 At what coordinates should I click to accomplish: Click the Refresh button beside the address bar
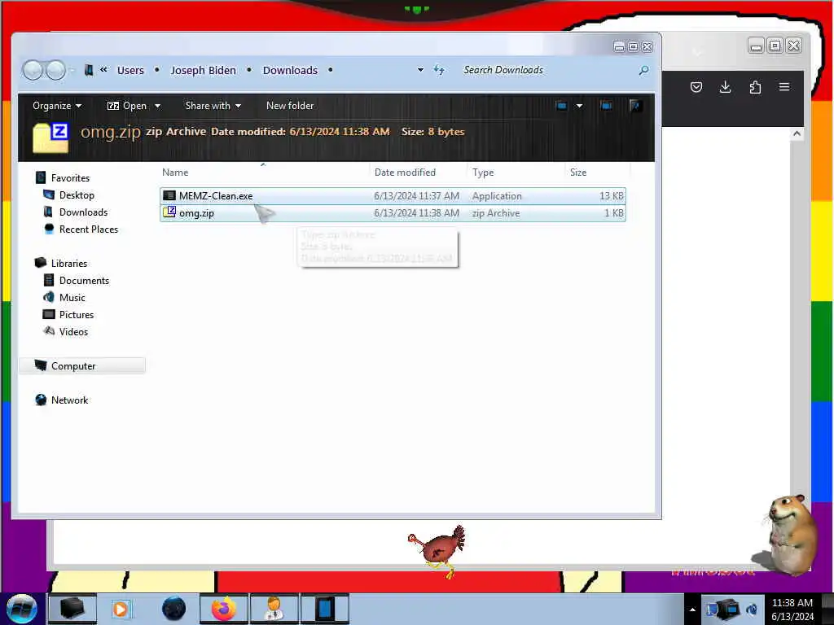pos(439,70)
